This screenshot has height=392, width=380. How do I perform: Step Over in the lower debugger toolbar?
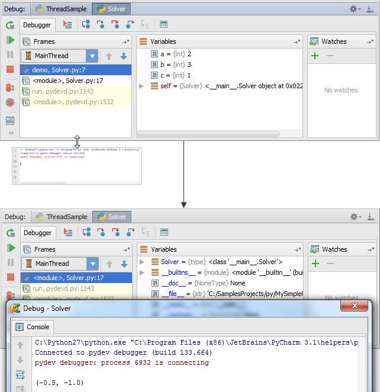(86, 232)
